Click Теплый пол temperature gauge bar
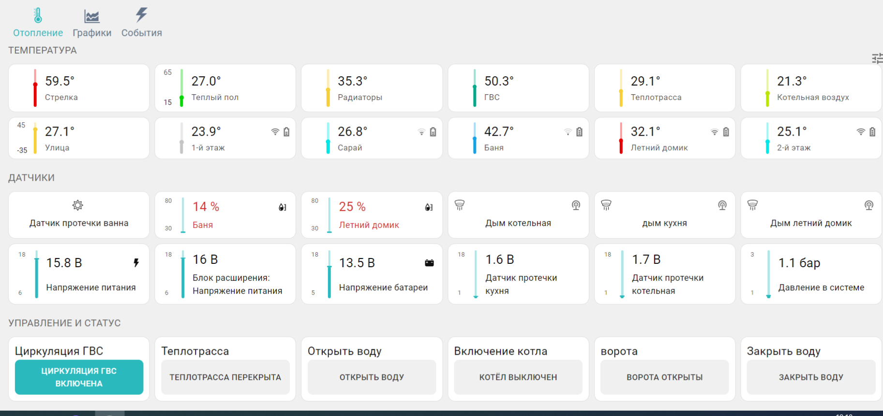The width and height of the screenshot is (883, 416). (181, 88)
